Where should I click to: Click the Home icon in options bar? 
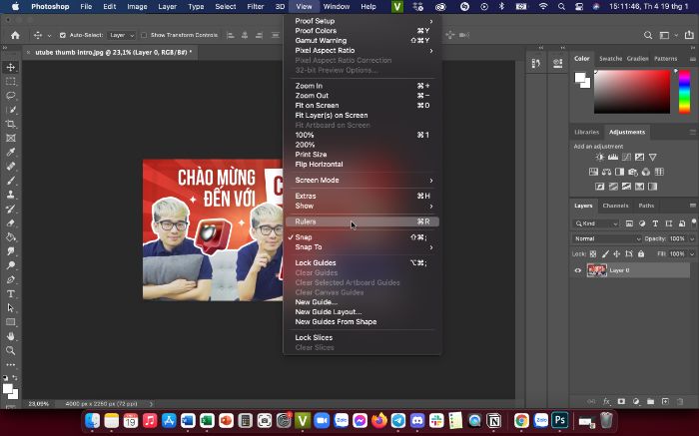point(15,35)
